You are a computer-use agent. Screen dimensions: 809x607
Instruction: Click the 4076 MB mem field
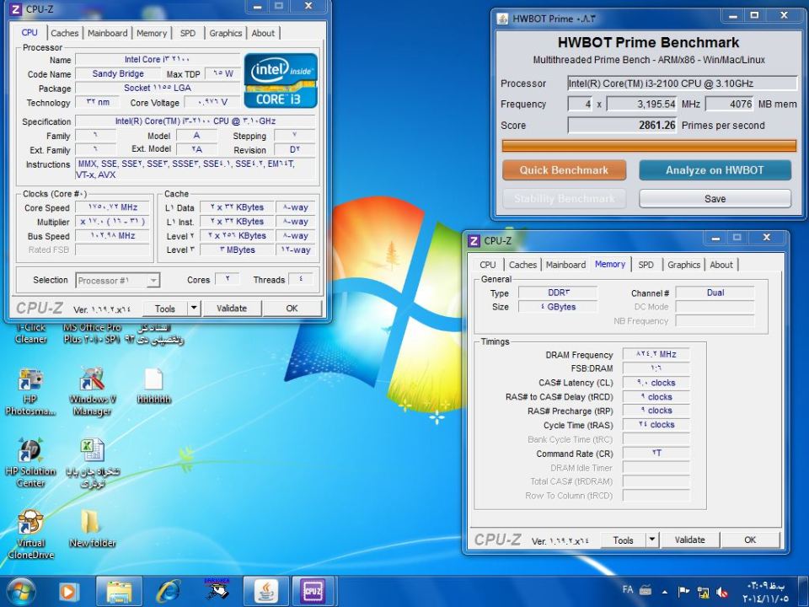click(x=730, y=104)
